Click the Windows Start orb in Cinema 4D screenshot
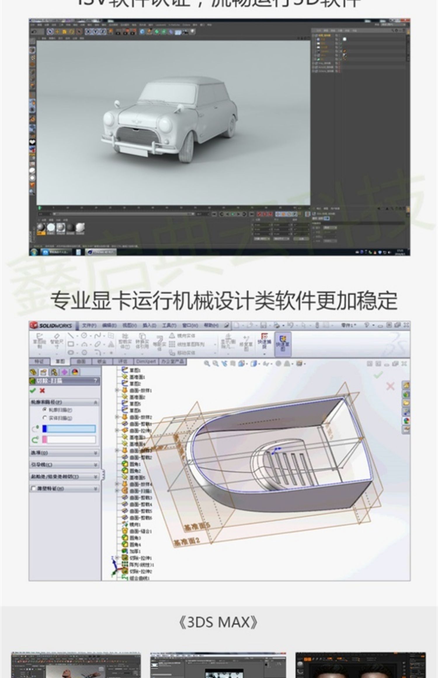This screenshot has width=438, height=678. coord(34,252)
